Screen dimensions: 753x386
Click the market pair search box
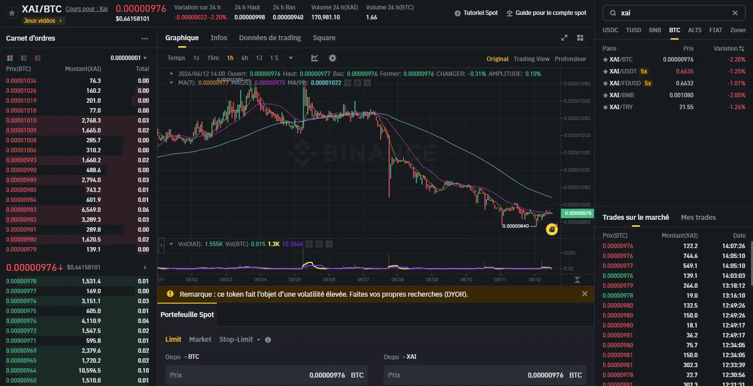pyautogui.click(x=674, y=13)
